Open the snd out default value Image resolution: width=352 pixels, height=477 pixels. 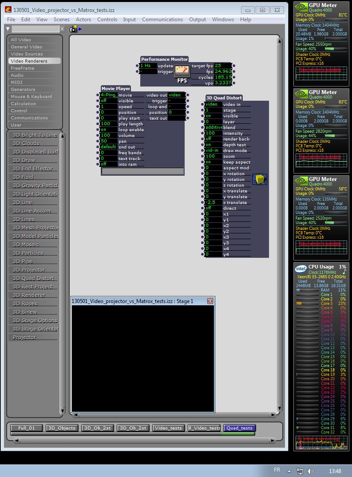click(x=108, y=147)
